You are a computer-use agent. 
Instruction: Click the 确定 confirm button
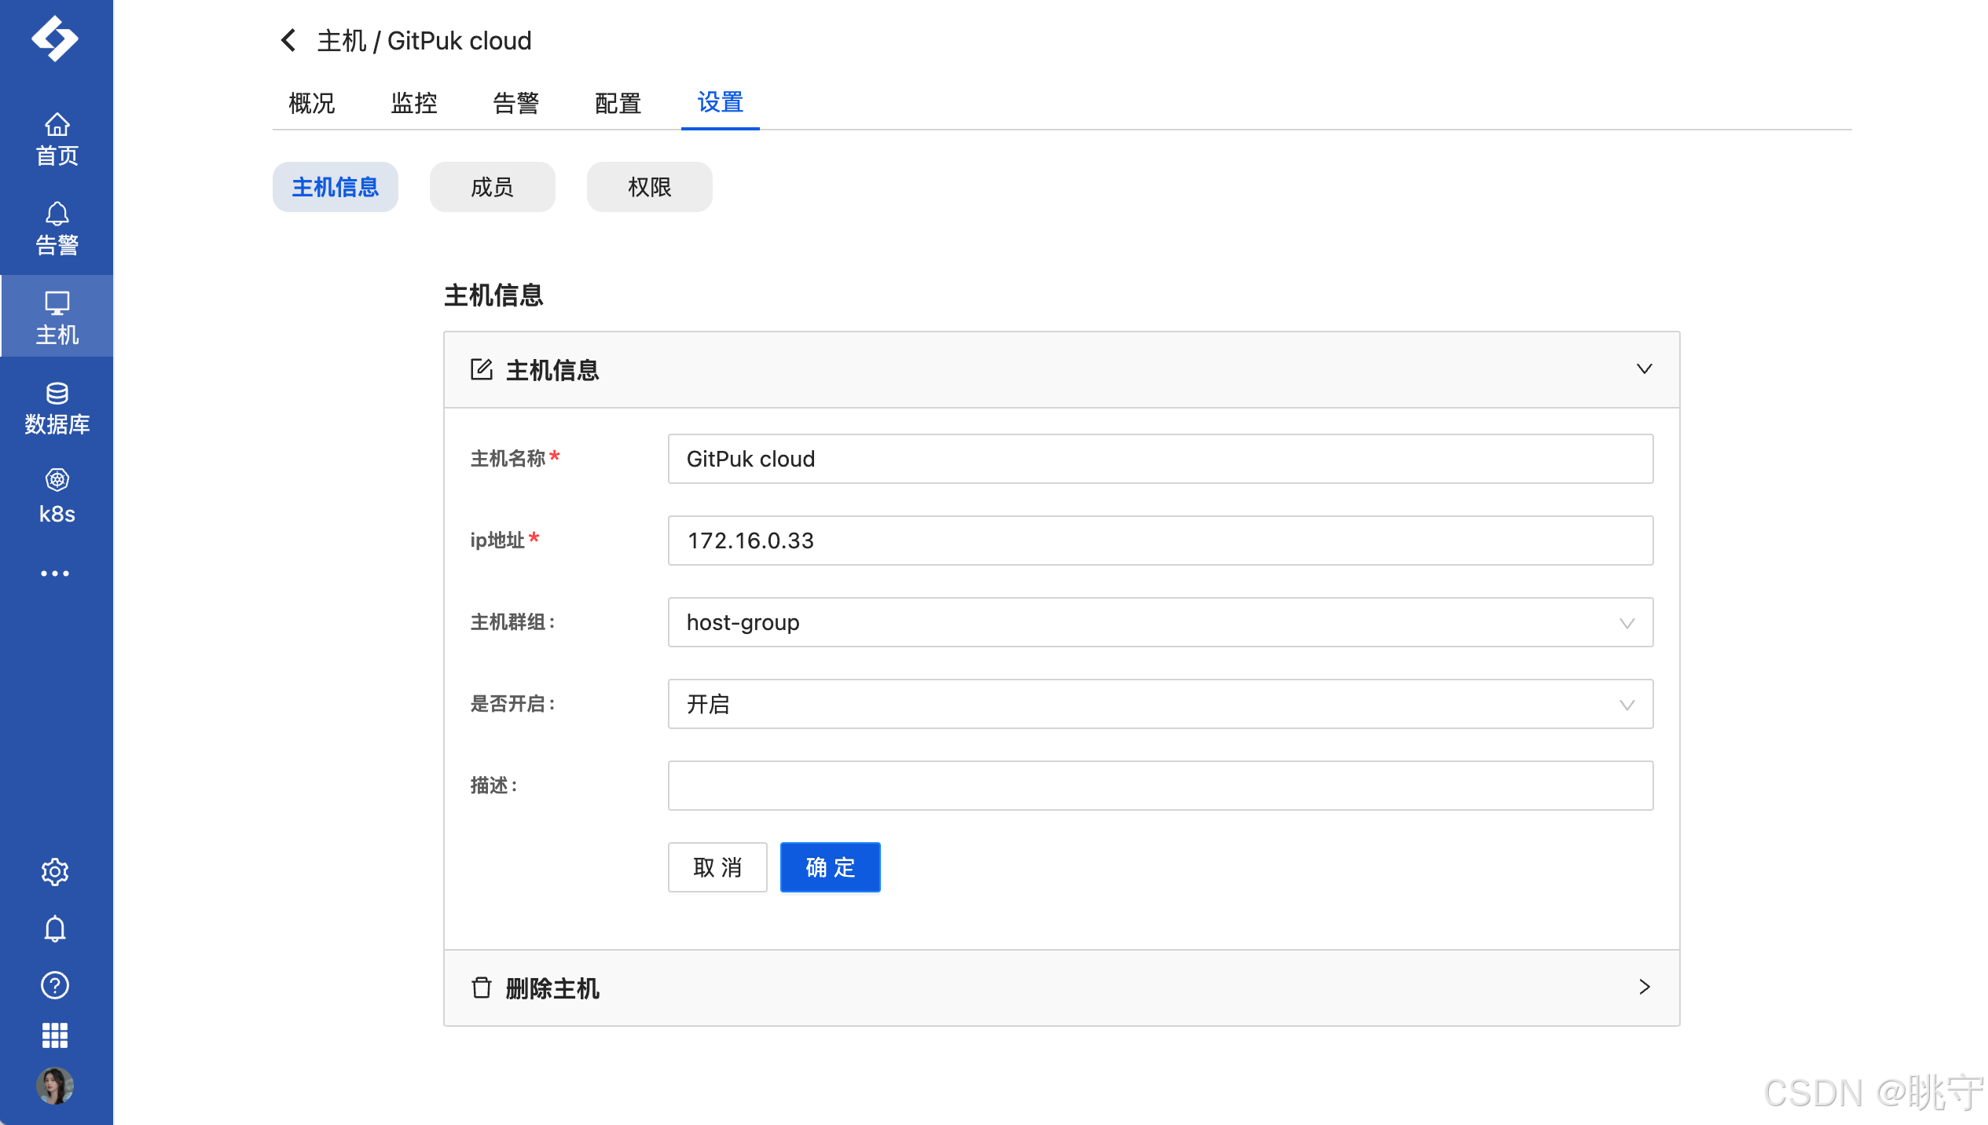tap(831, 867)
